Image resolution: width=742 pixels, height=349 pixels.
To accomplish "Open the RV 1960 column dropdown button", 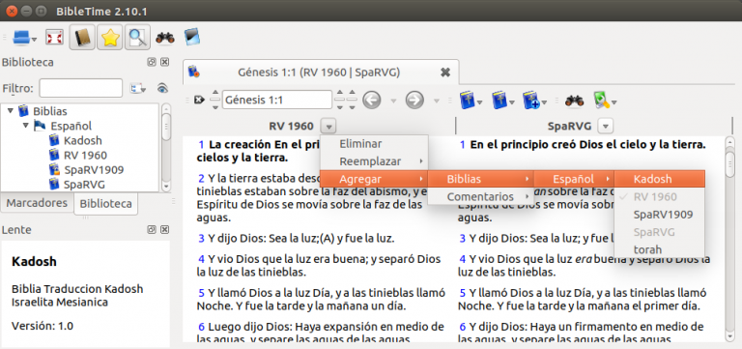I will coord(329,126).
